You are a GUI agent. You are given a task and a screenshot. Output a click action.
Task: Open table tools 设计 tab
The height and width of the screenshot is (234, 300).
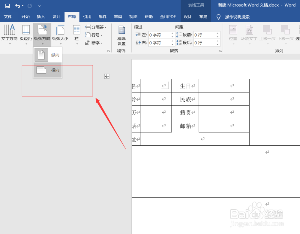[x=188, y=17]
